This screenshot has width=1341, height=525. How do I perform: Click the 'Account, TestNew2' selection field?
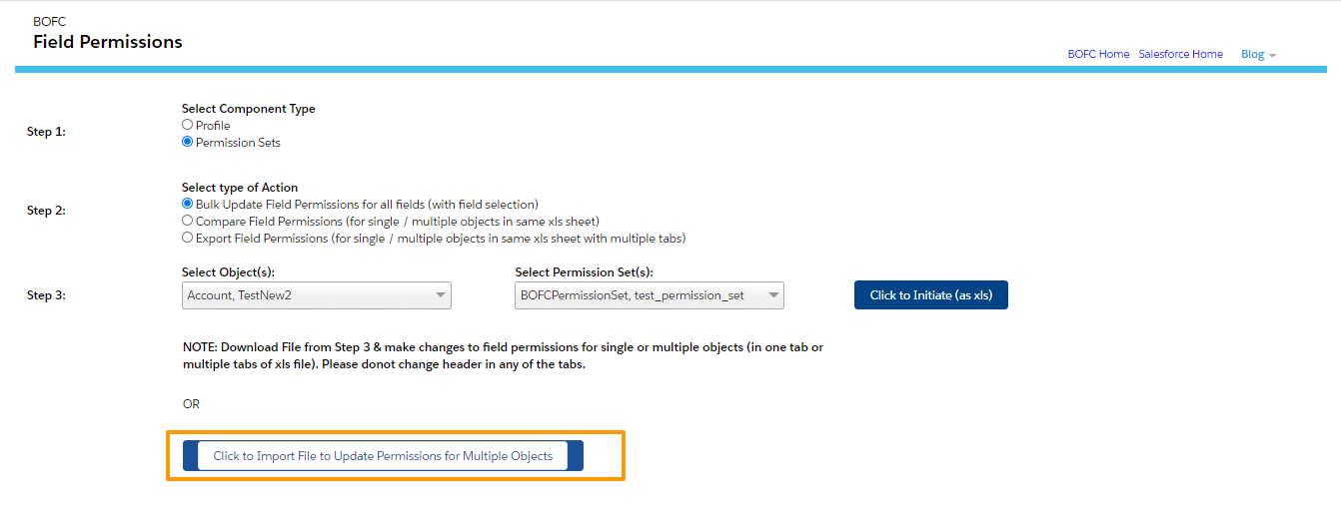click(x=317, y=295)
